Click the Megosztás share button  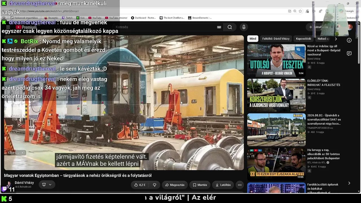tap(175, 185)
